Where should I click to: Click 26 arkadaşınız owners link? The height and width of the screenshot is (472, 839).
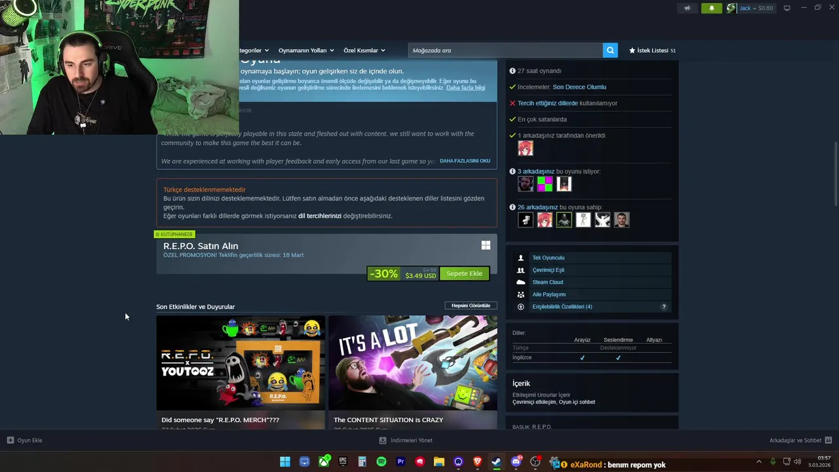tap(537, 207)
